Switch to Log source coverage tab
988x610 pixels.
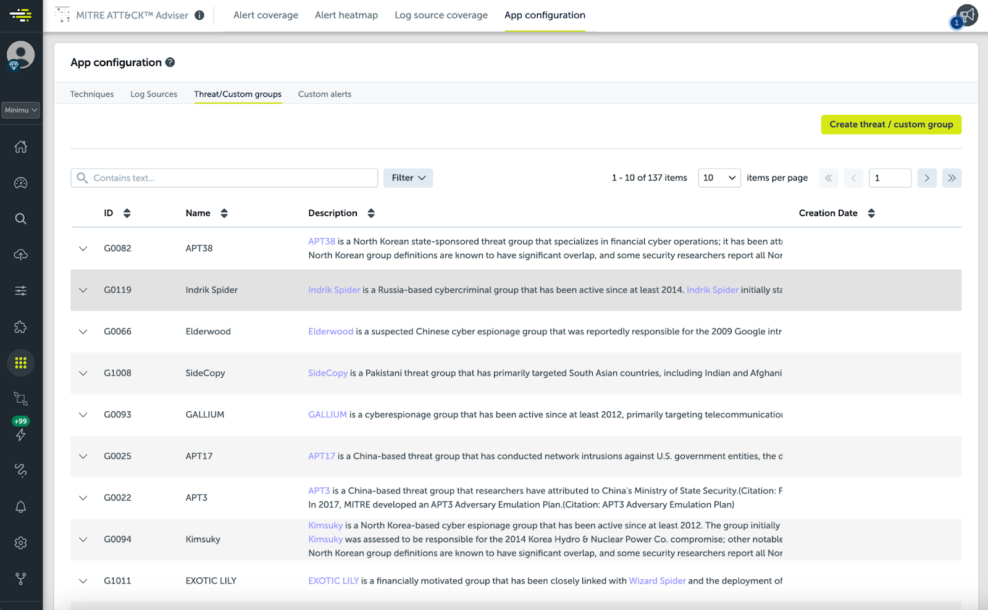[x=441, y=15]
